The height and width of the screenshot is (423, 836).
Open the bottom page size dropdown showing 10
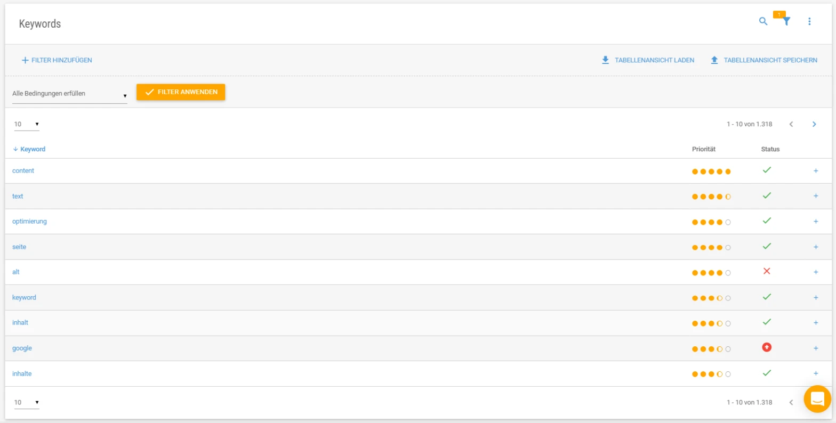[26, 402]
